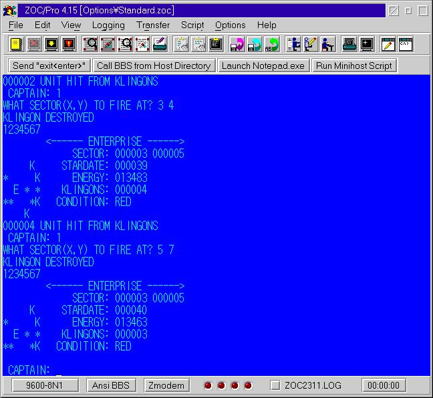This screenshot has height=398, width=433.
Task: Open the yellow phone book icon
Action: pos(17,44)
